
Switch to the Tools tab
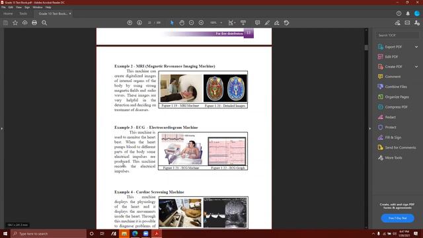click(x=23, y=13)
